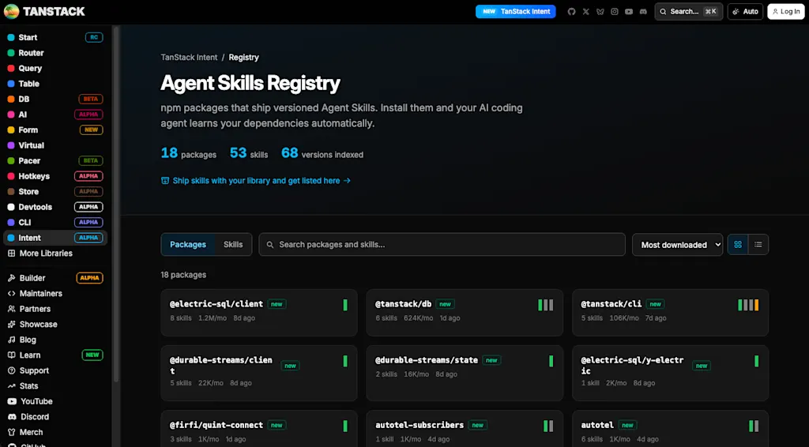Screen dimensions: 809x447
Task: Open the Instagram icon link
Action: 615,11
